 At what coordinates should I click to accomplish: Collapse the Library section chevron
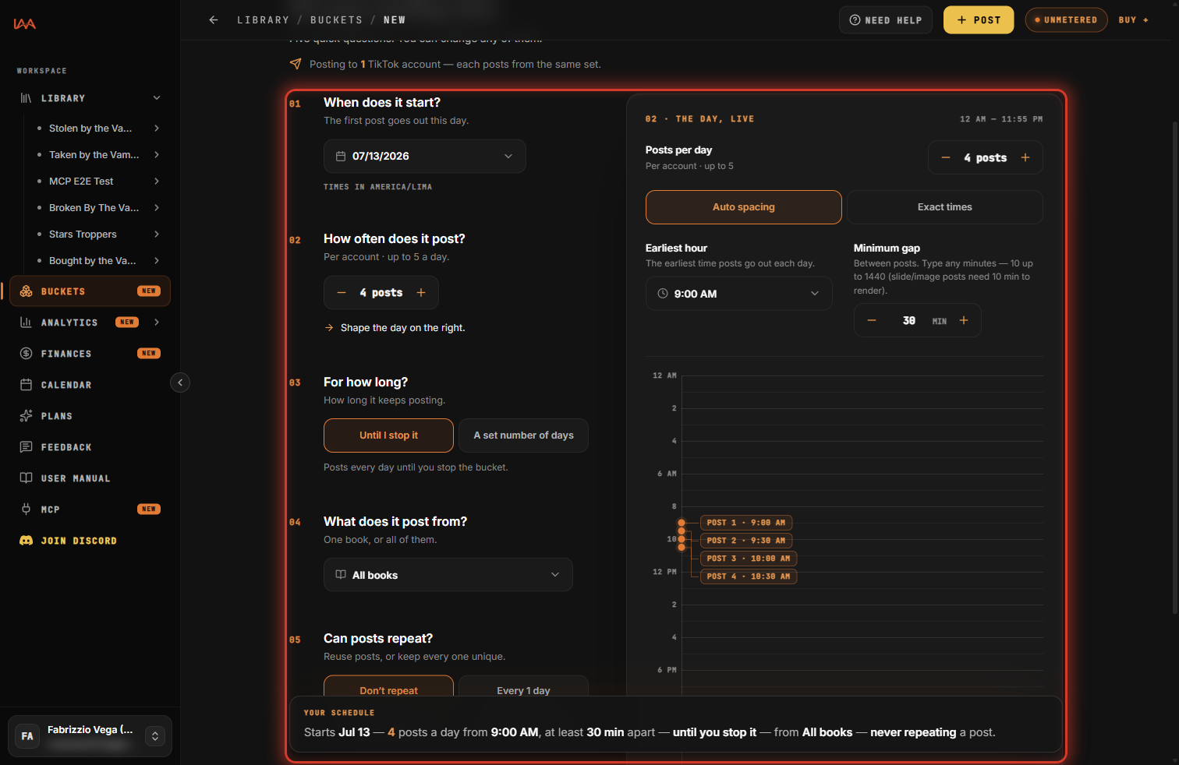click(x=157, y=98)
